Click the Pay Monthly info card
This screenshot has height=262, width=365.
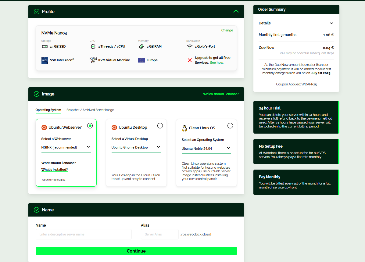296,182
